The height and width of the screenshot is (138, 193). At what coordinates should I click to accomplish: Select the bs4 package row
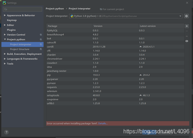[115, 38]
